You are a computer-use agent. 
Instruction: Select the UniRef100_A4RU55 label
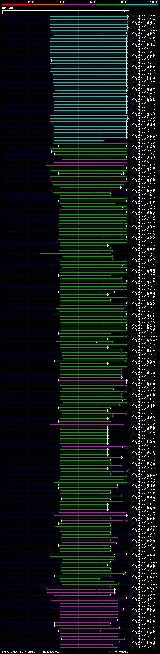(143, 162)
